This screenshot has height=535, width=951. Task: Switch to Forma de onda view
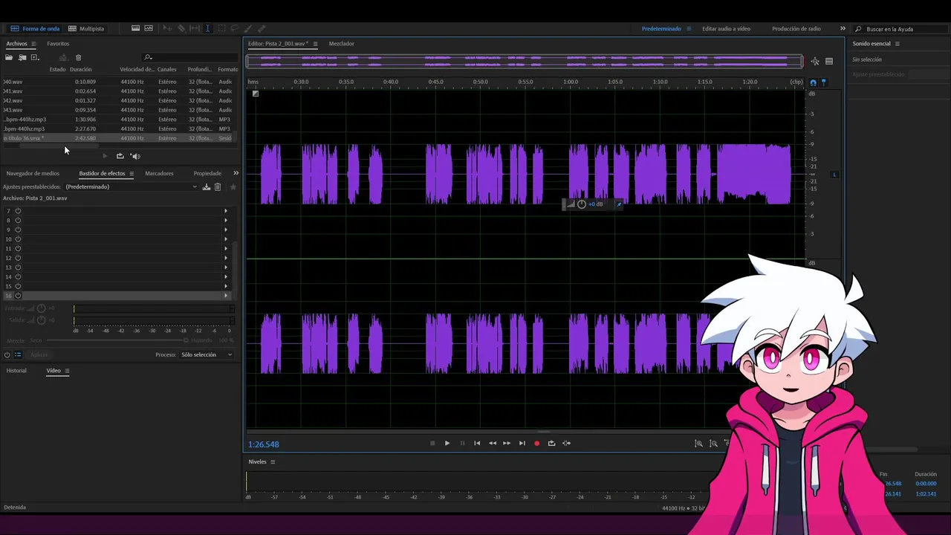pyautogui.click(x=35, y=28)
